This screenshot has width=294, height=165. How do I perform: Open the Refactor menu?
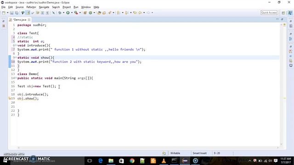click(31, 7)
